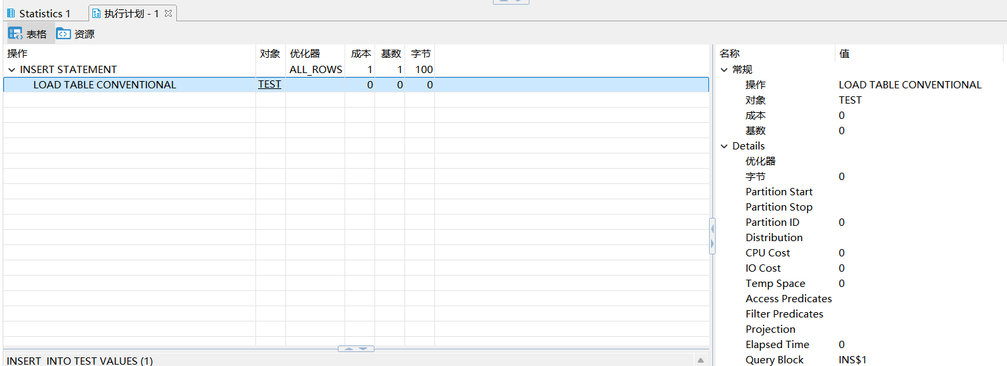Click the 执行计划 tab plan icon

[x=96, y=13]
